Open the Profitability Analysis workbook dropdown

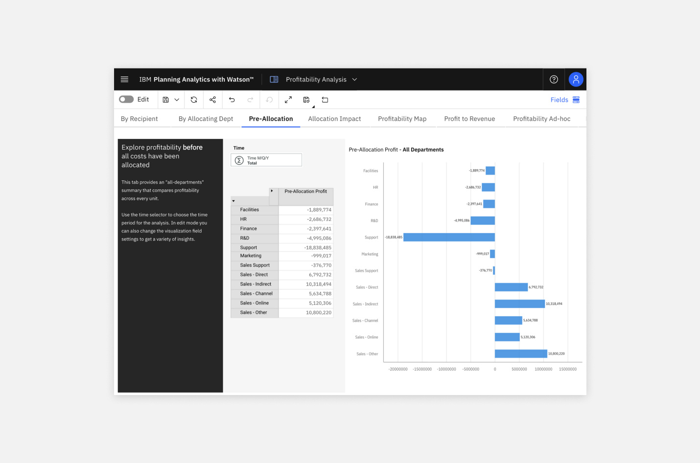tap(354, 79)
